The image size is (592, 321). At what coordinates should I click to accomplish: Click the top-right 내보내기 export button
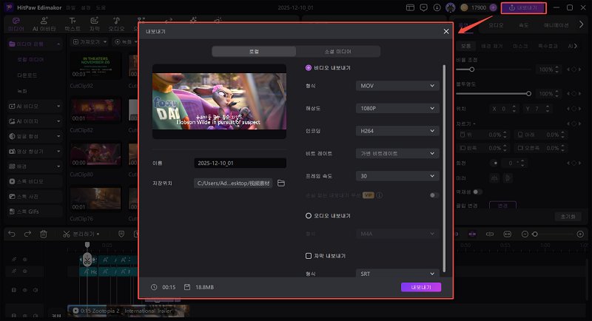point(523,7)
